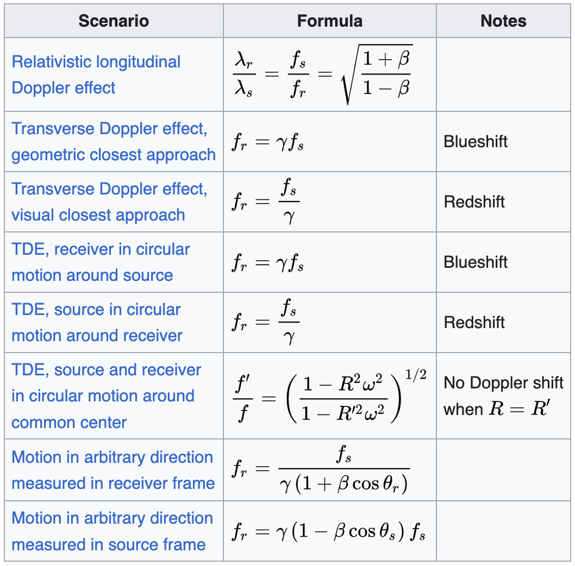The width and height of the screenshot is (575, 566).
Task: Select the longitudinal Doppler square-root formula
Action: pos(322,74)
